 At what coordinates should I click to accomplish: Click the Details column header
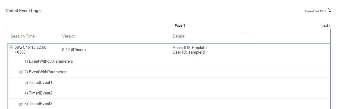coord(178,36)
